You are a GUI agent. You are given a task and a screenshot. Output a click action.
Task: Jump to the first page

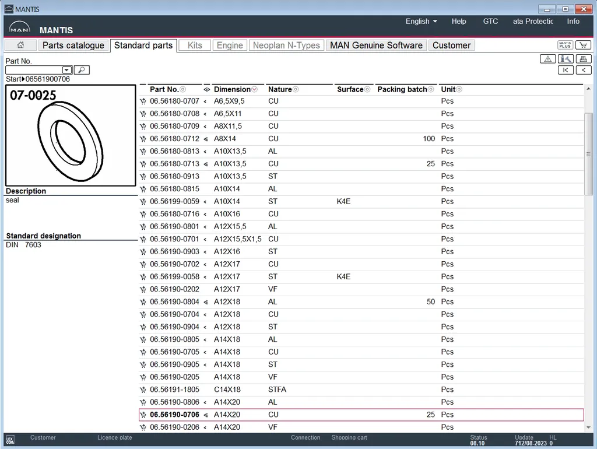point(566,70)
